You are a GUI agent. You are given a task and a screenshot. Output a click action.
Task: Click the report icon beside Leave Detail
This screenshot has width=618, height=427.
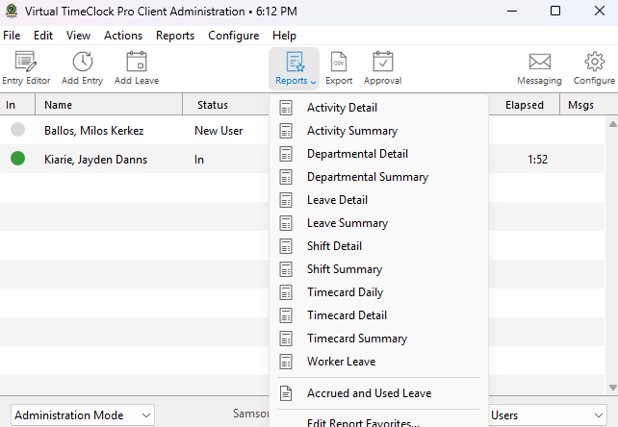[286, 200]
